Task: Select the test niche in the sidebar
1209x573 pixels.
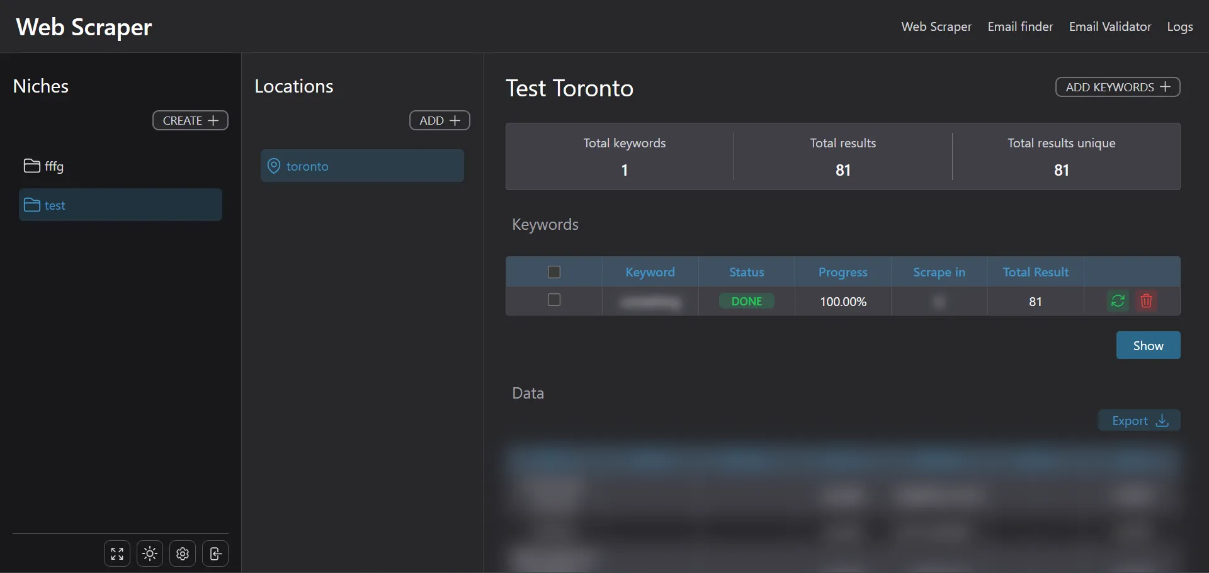Action: point(120,205)
